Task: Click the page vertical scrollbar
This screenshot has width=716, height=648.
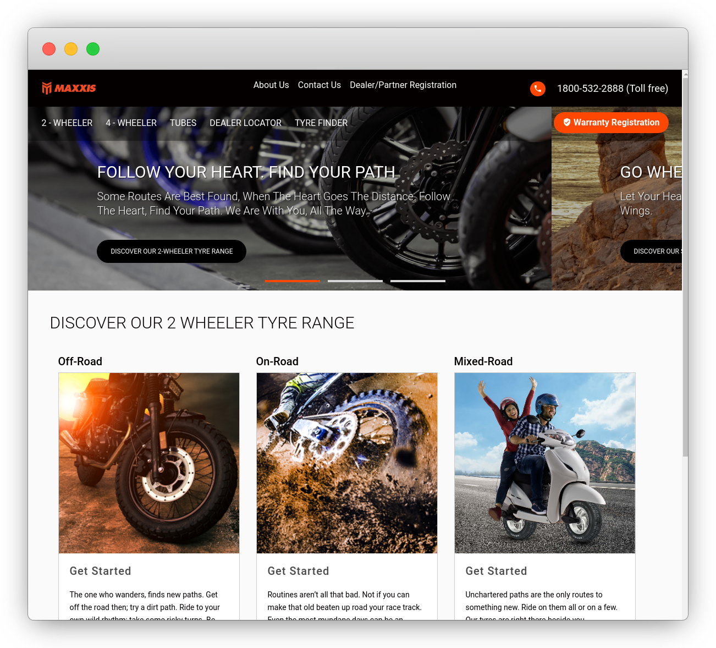Action: (685, 264)
